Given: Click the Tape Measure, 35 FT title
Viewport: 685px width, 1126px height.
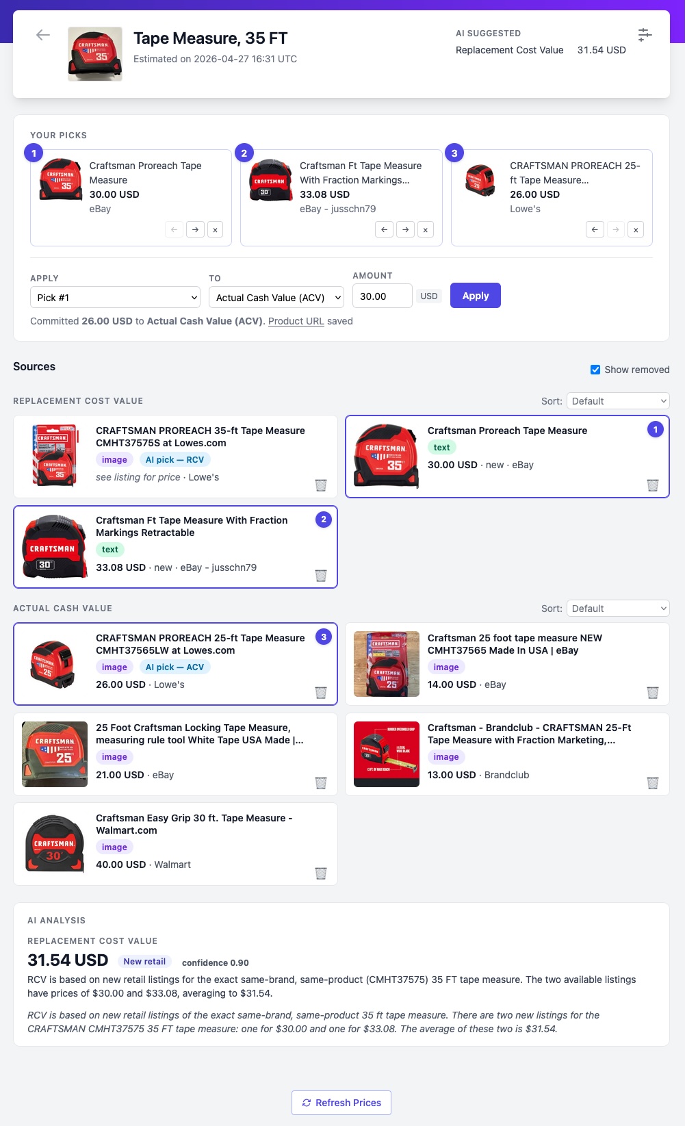Looking at the screenshot, I should 210,38.
